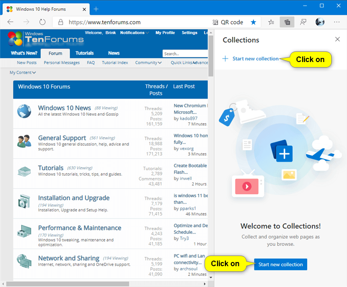Open the Tutorial Index link
The image size is (347, 287).
click(115, 62)
